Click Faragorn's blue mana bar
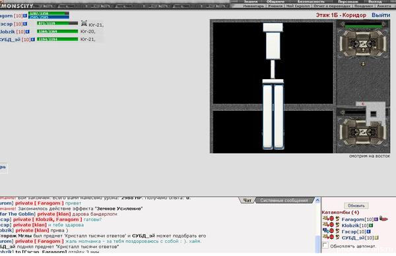Viewport: 396px width, 256px height. coord(48,17)
